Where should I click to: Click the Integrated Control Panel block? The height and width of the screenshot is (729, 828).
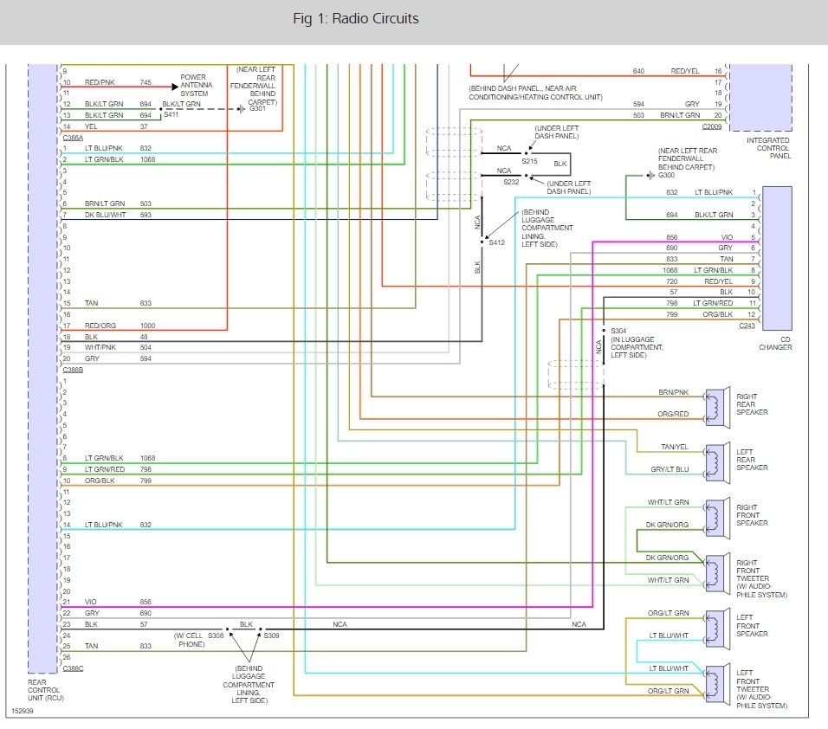tap(760, 98)
